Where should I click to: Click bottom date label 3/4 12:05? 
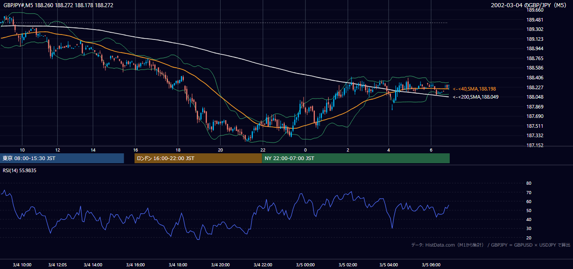58,265
